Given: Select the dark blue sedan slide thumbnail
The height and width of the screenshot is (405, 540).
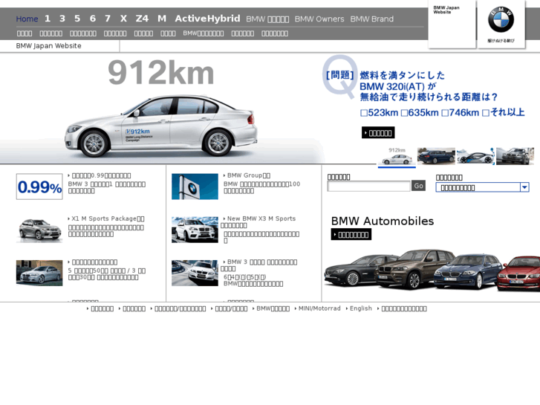Looking at the screenshot, I should click(x=436, y=156).
